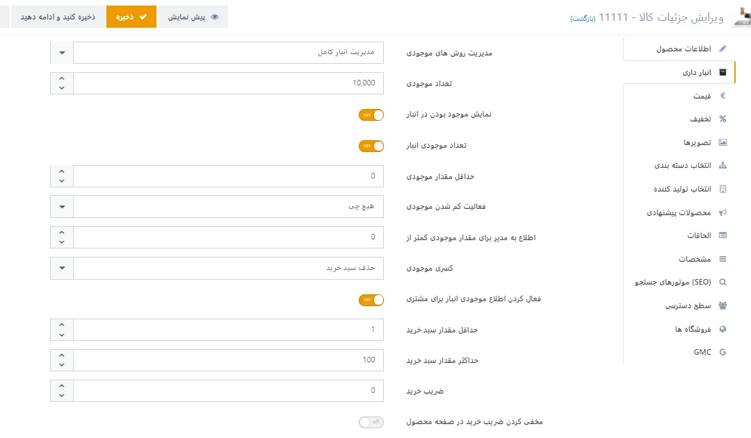This screenshot has width=751, height=438.
Task: Open the محصولات پیشنهادی tab
Action: 679,212
